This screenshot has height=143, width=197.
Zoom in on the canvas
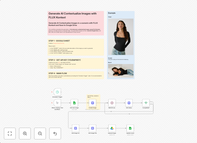pyautogui.click(x=25, y=134)
